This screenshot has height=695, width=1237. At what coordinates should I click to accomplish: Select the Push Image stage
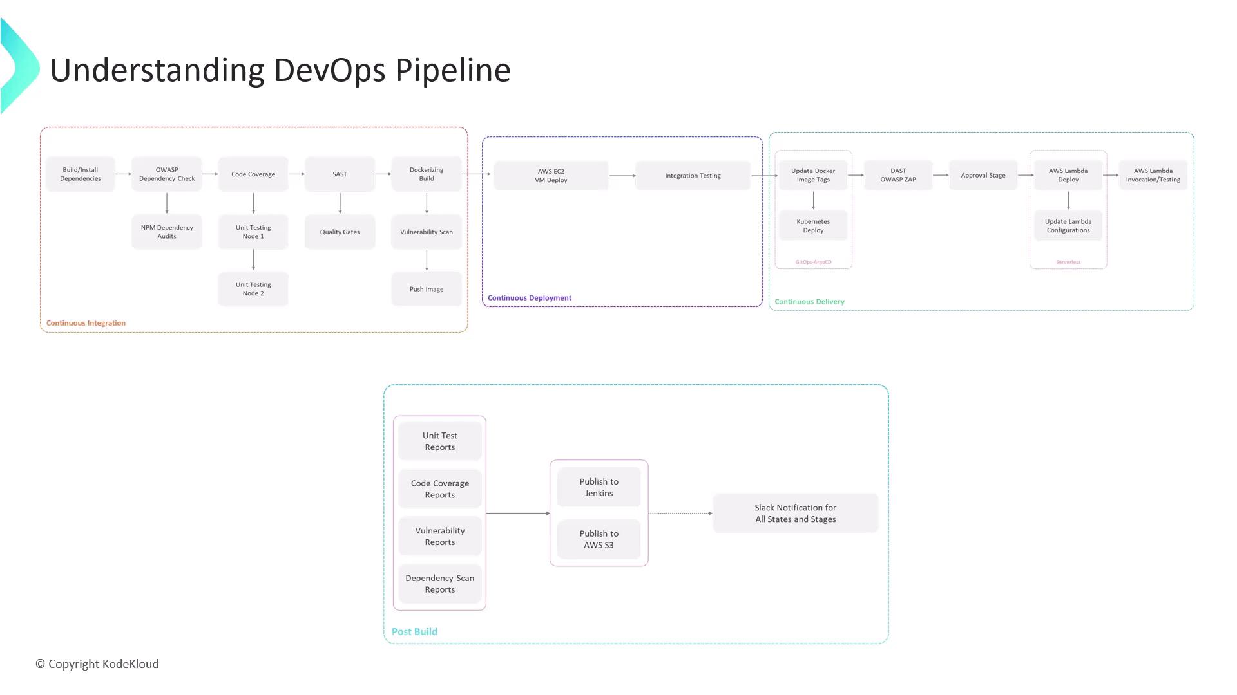pyautogui.click(x=427, y=289)
